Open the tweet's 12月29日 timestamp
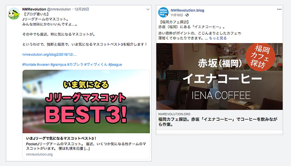 click(81, 9)
